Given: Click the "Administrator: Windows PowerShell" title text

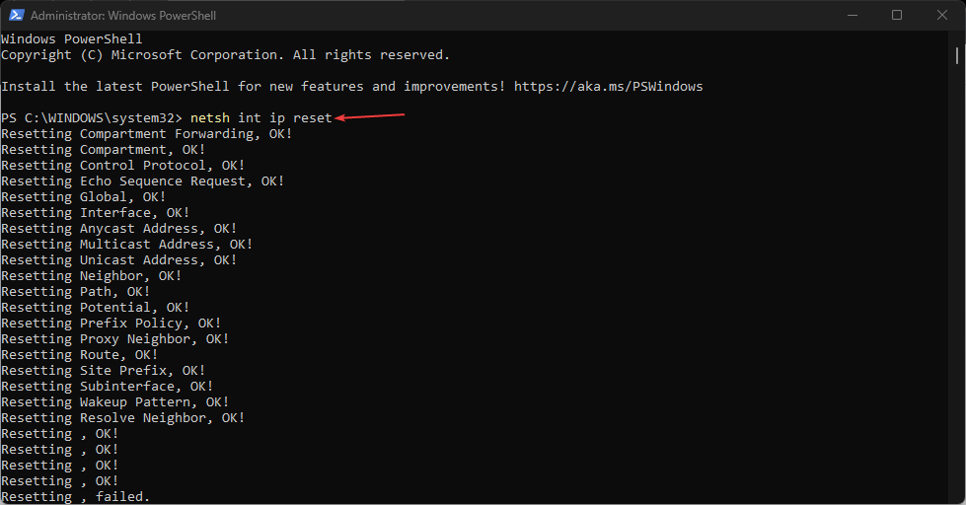Looking at the screenshot, I should (123, 16).
